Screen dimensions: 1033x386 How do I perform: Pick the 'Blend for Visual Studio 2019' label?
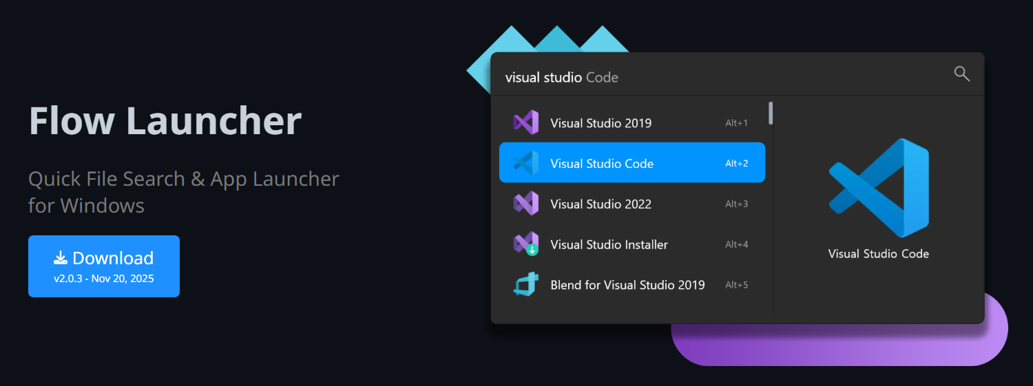pos(627,285)
